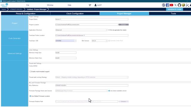Open the Min Version dropdown
The image size is (191, 107).
(x=100, y=41)
